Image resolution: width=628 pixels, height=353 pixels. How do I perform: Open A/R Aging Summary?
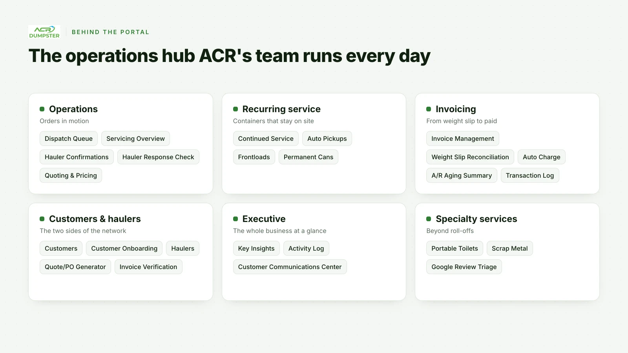462,175
